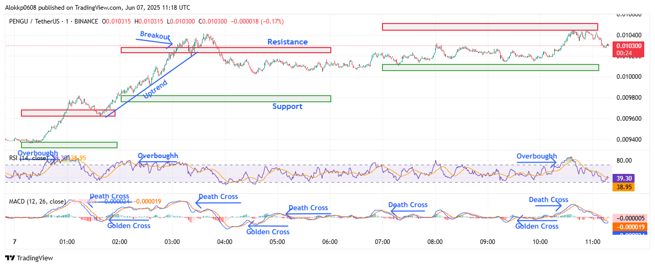655x267 pixels.
Task: Click the date label 7 on time axis
Action: coord(15,242)
